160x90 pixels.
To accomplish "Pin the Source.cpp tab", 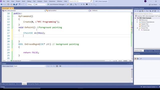I will [10, 8].
